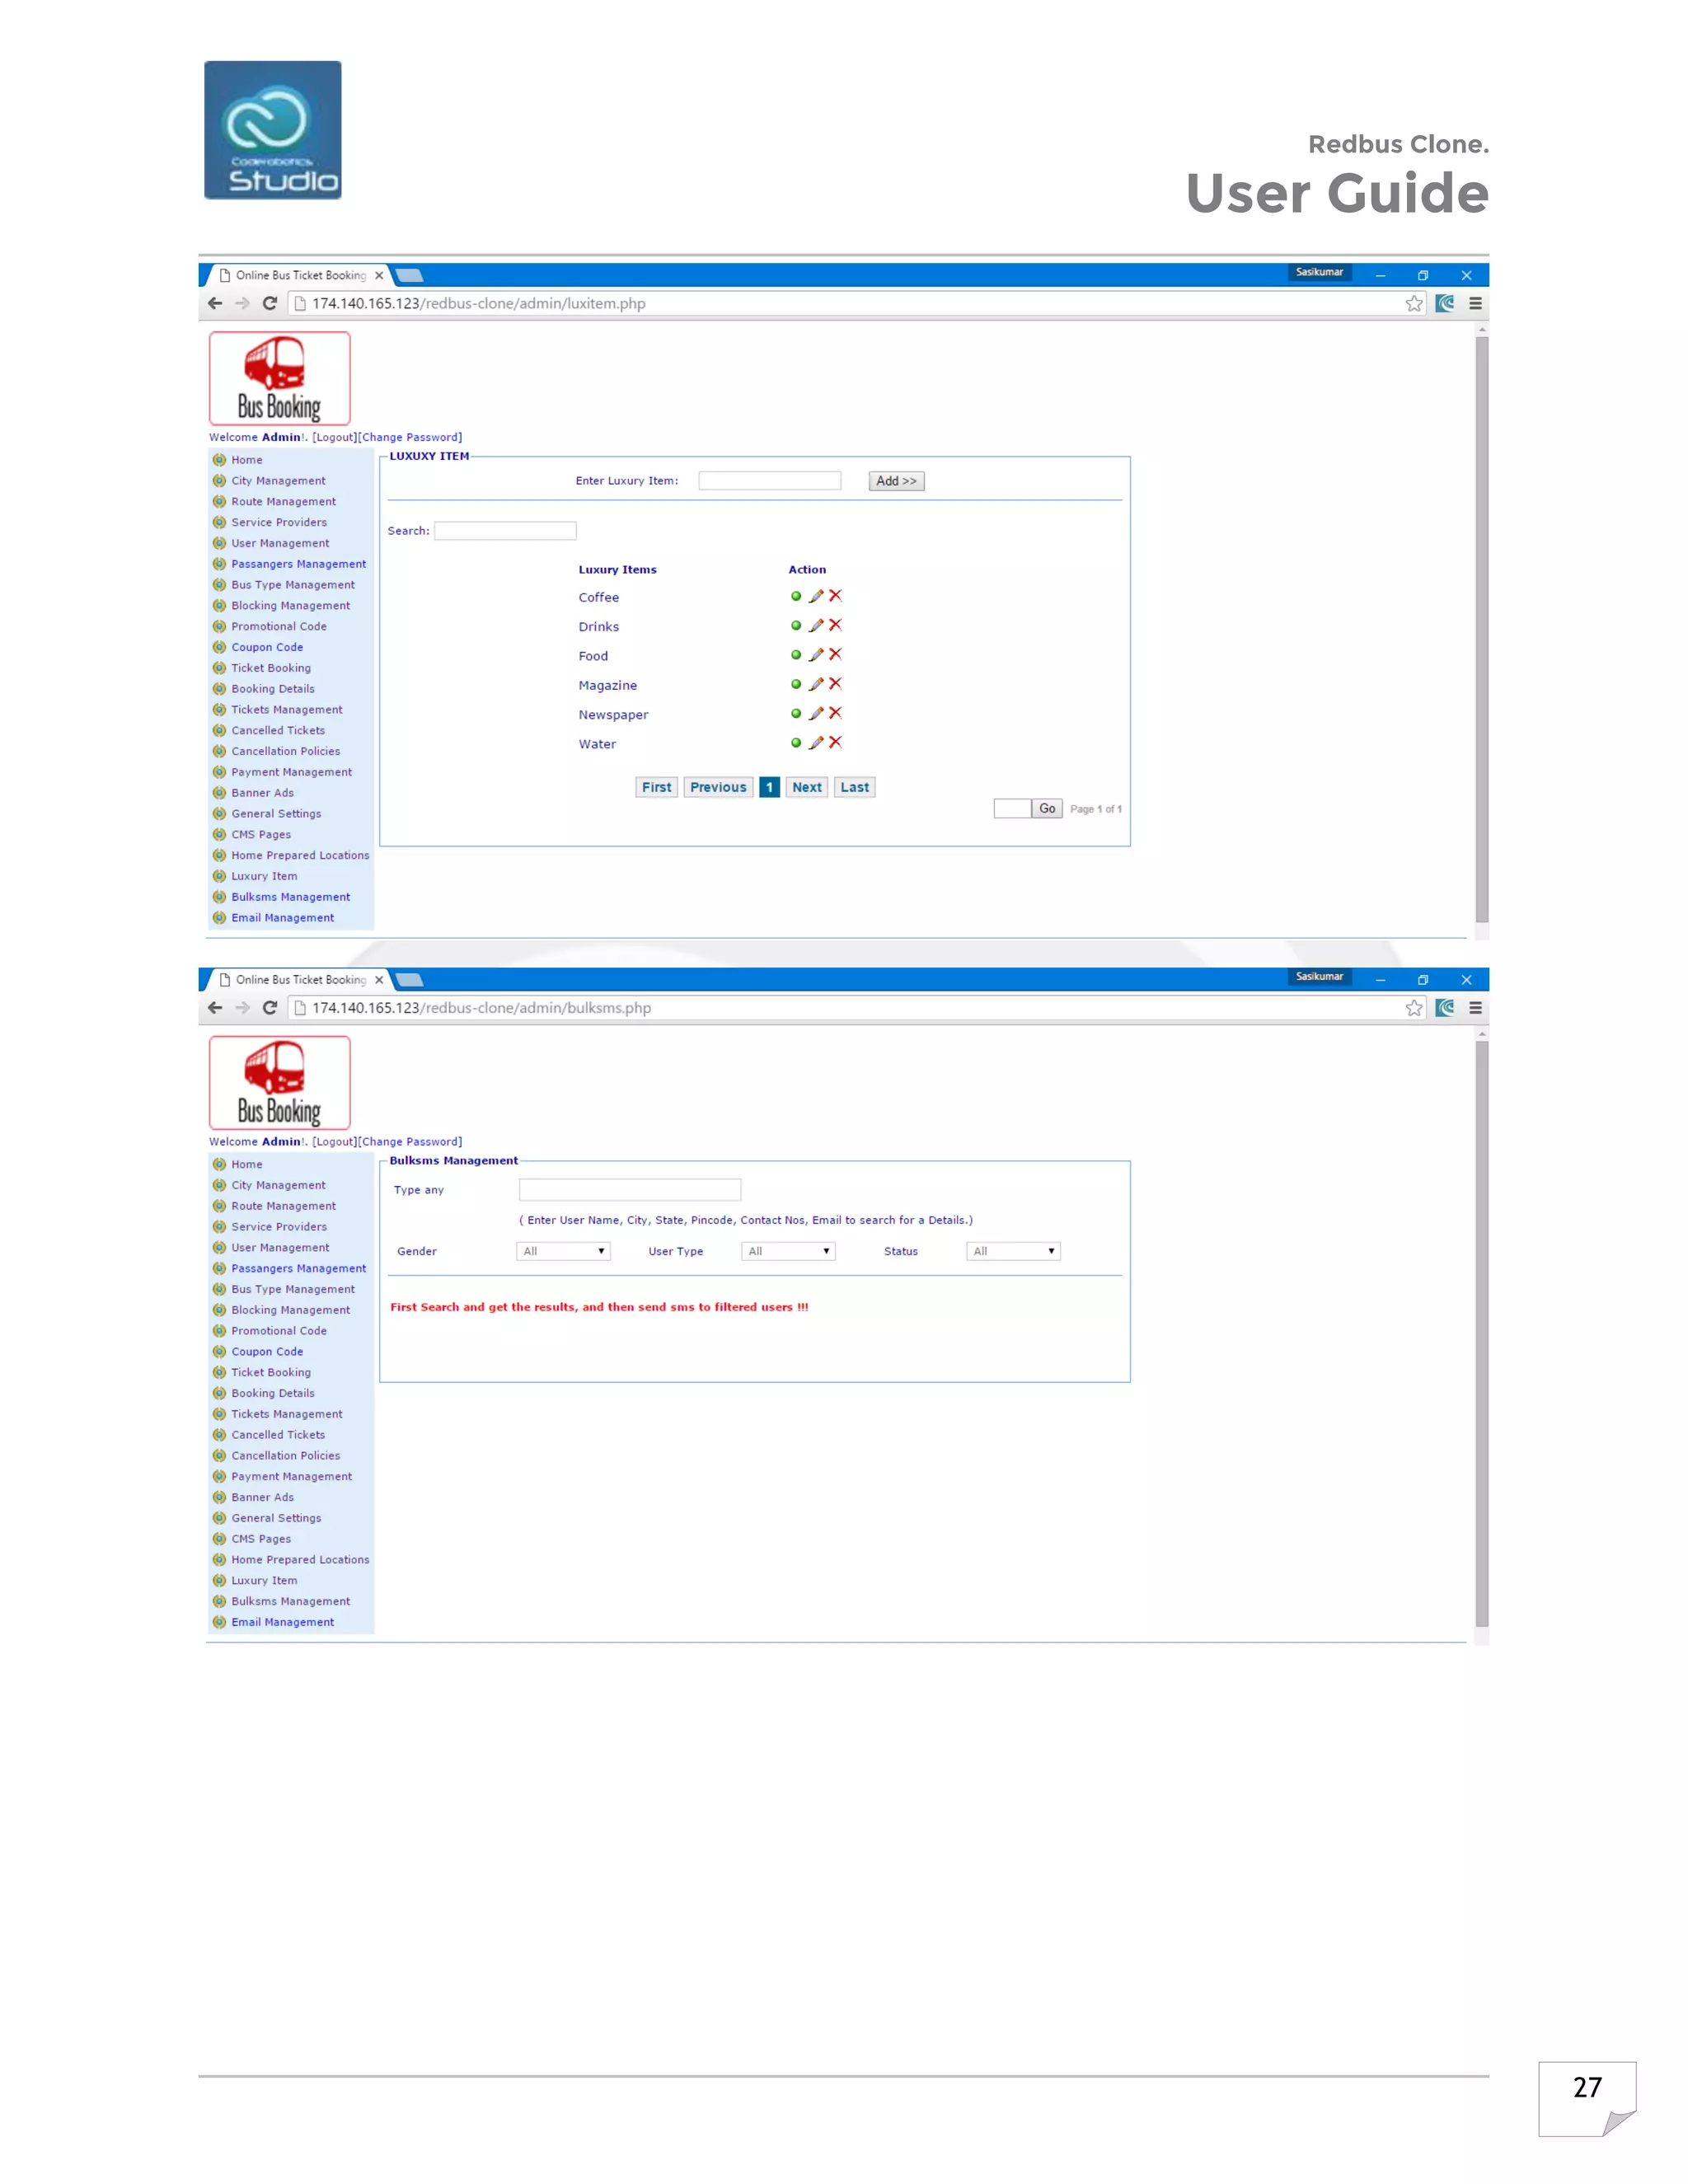
Task: Click the Bus Booking logo on luxury item page
Action: point(280,379)
